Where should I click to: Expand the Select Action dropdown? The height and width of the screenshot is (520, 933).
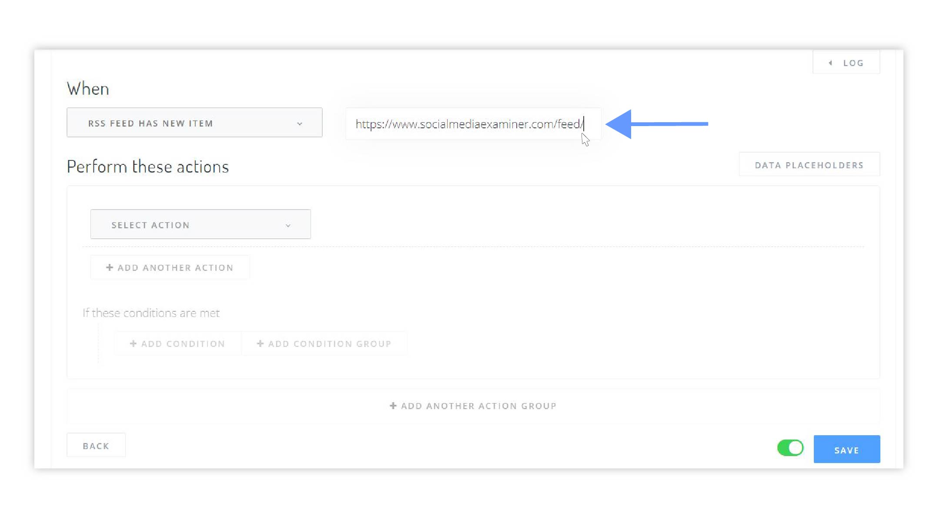click(x=201, y=224)
